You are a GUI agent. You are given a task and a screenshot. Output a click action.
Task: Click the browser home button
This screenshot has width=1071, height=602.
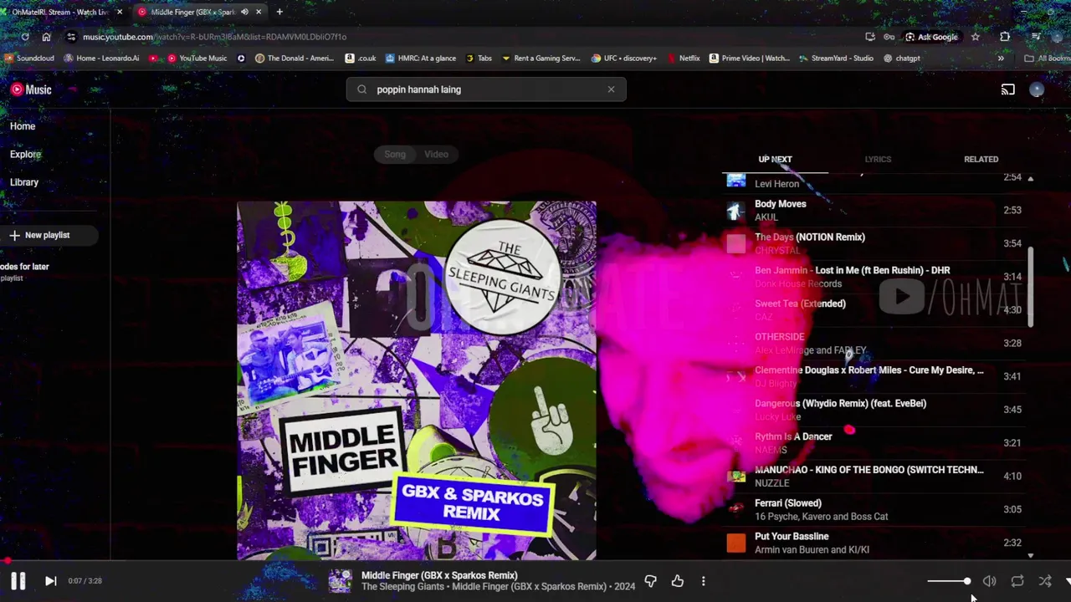point(46,37)
